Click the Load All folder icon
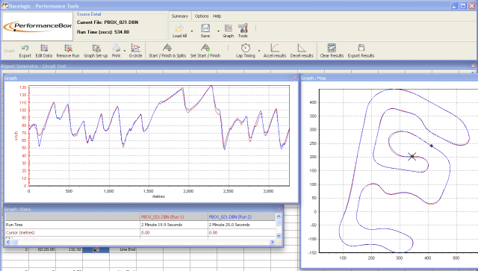The height and width of the screenshot is (271, 478). [x=179, y=28]
